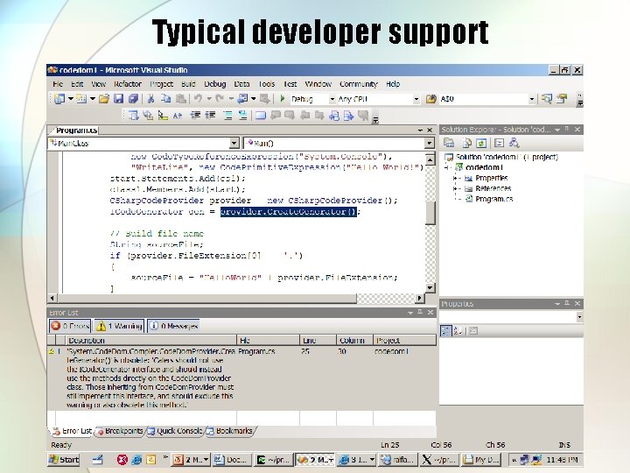Expand the Properties node in Solution Explorer
The image size is (630, 473).
click(455, 178)
